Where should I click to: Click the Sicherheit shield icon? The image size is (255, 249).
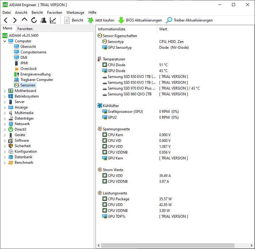point(11,146)
